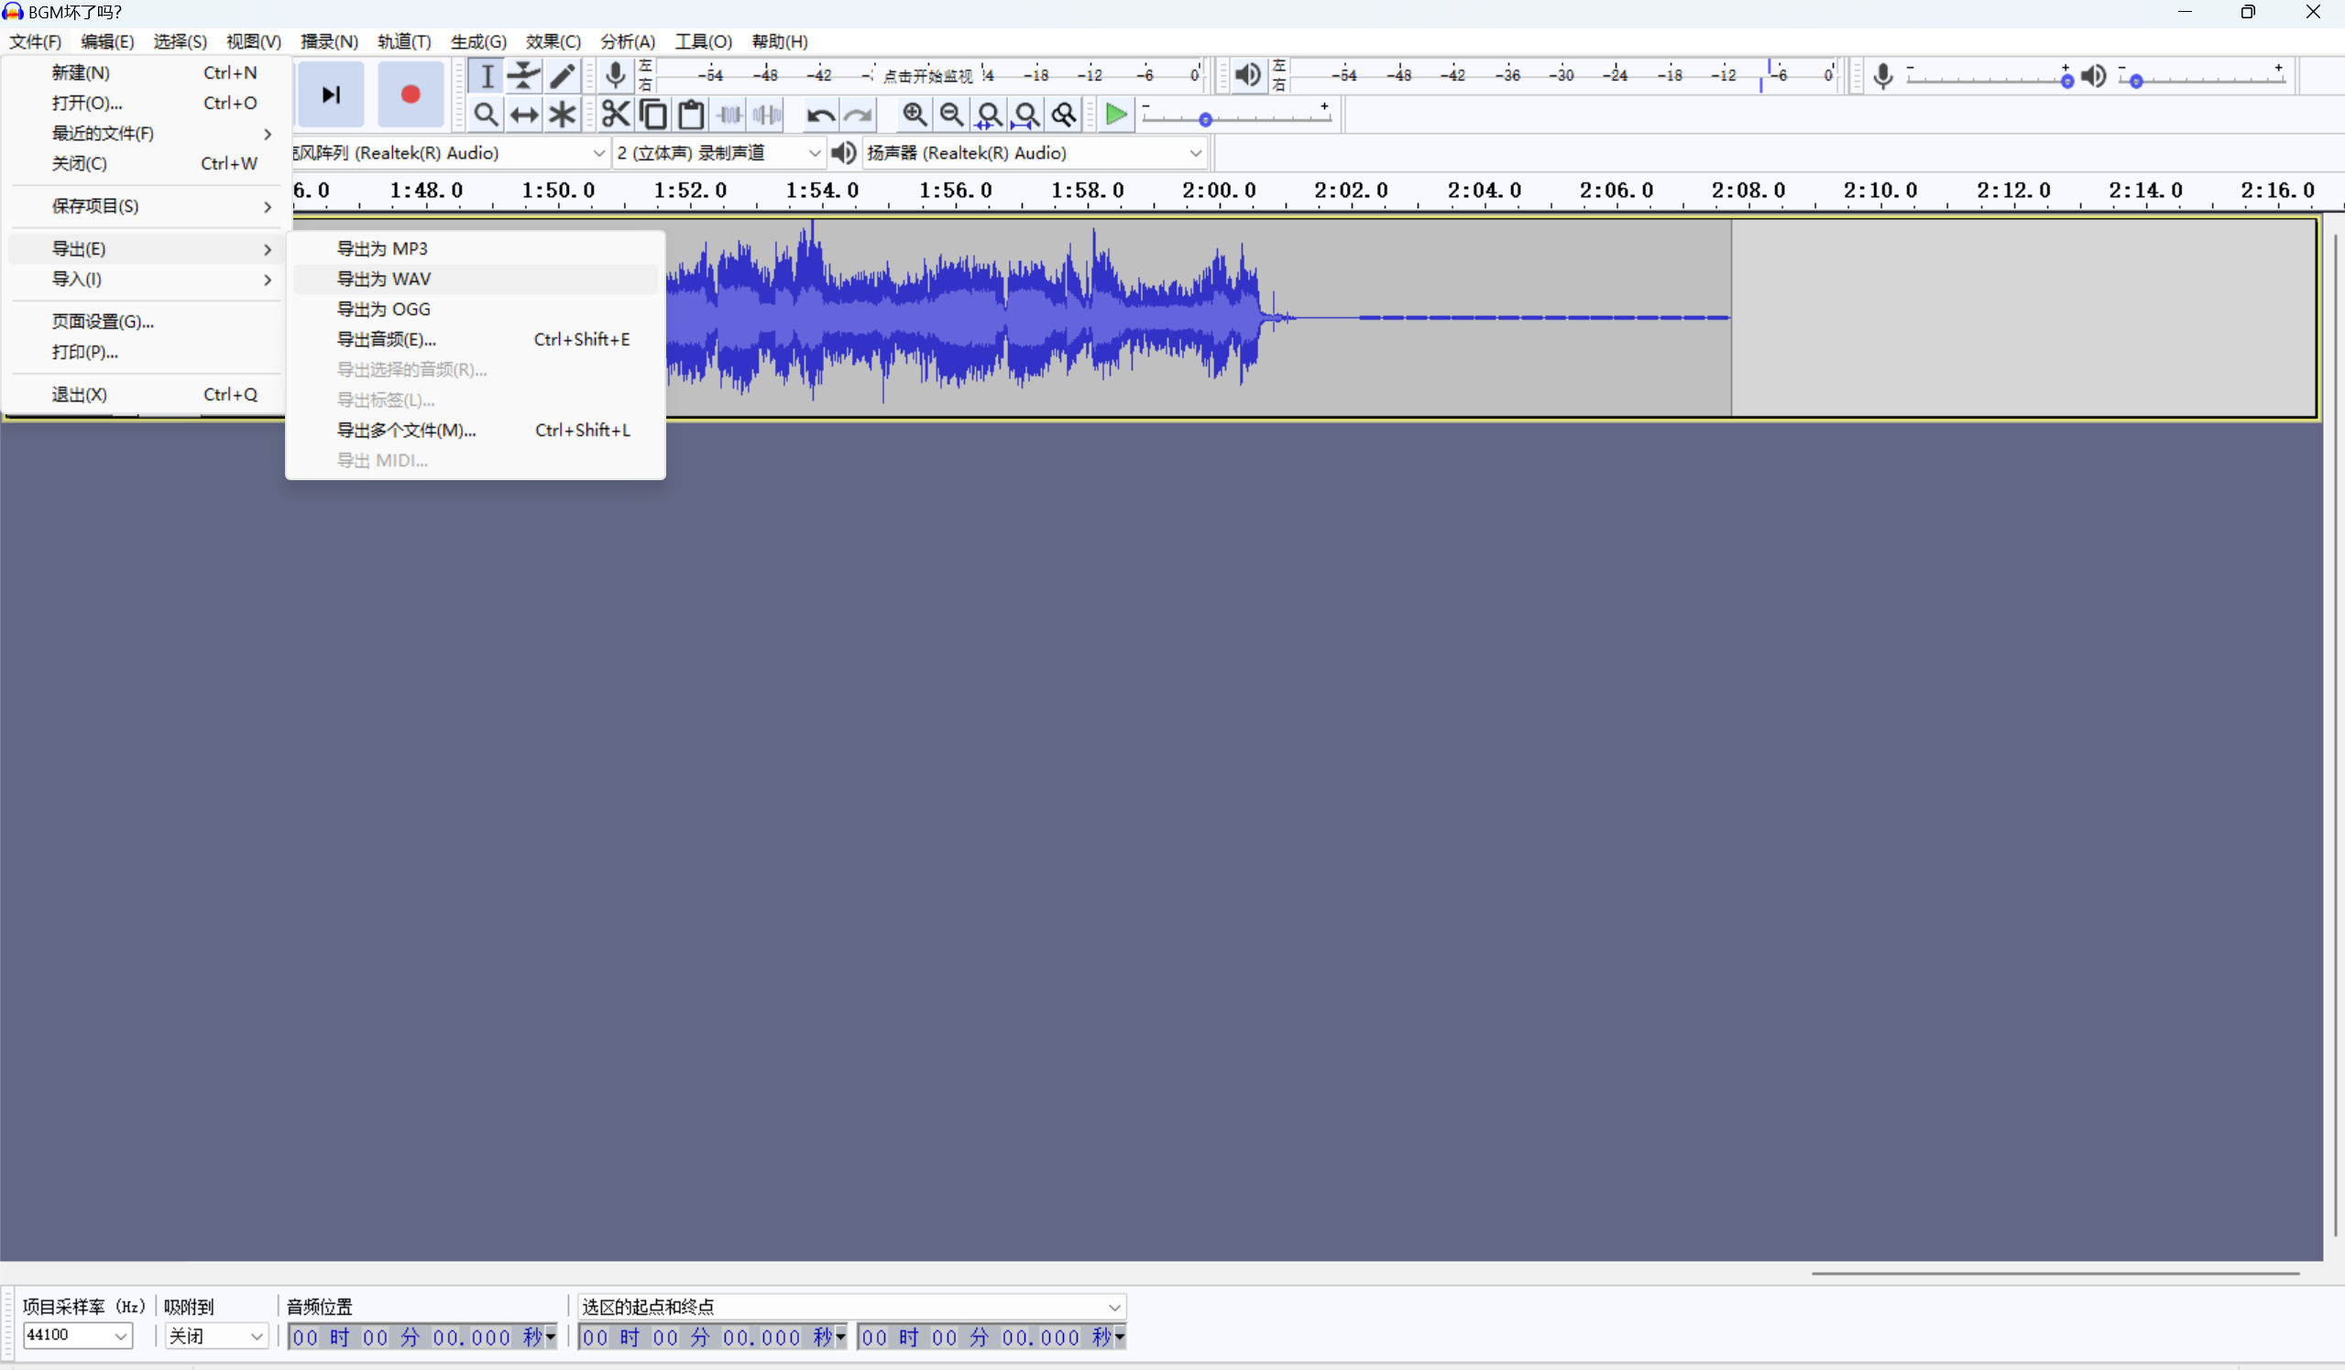Click the Paste clipboard icon
Screen dimensions: 2345x1370
click(x=690, y=115)
